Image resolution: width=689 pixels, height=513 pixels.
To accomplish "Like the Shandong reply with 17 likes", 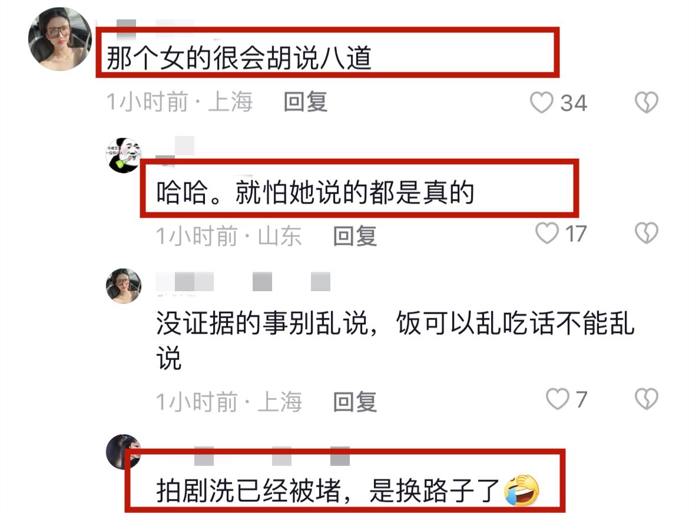I will click(x=546, y=232).
